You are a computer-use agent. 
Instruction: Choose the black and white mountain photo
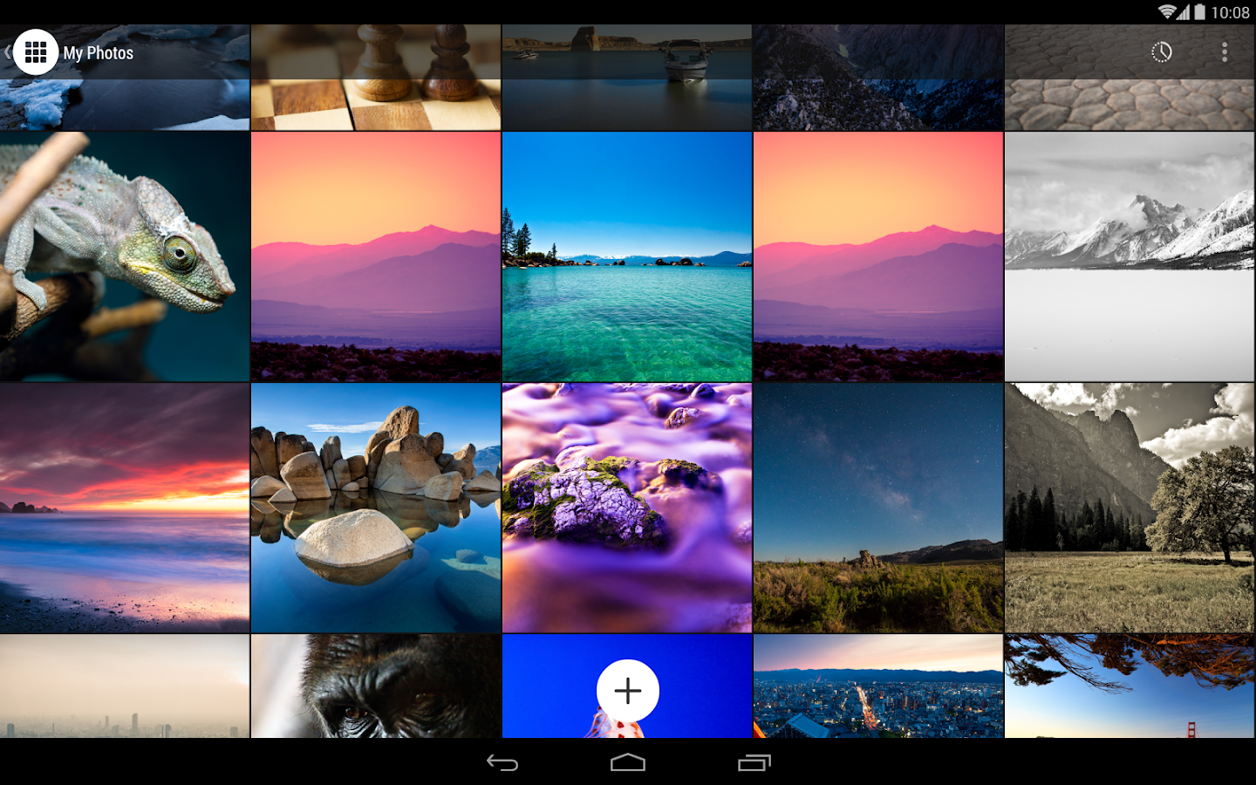[1129, 256]
